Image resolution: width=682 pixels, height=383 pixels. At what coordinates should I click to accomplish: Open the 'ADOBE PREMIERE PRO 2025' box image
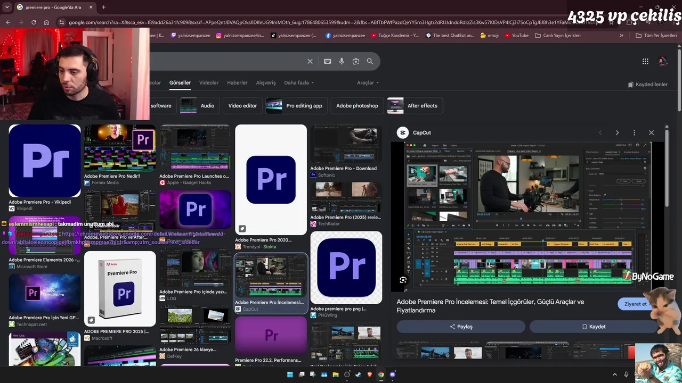(x=120, y=289)
